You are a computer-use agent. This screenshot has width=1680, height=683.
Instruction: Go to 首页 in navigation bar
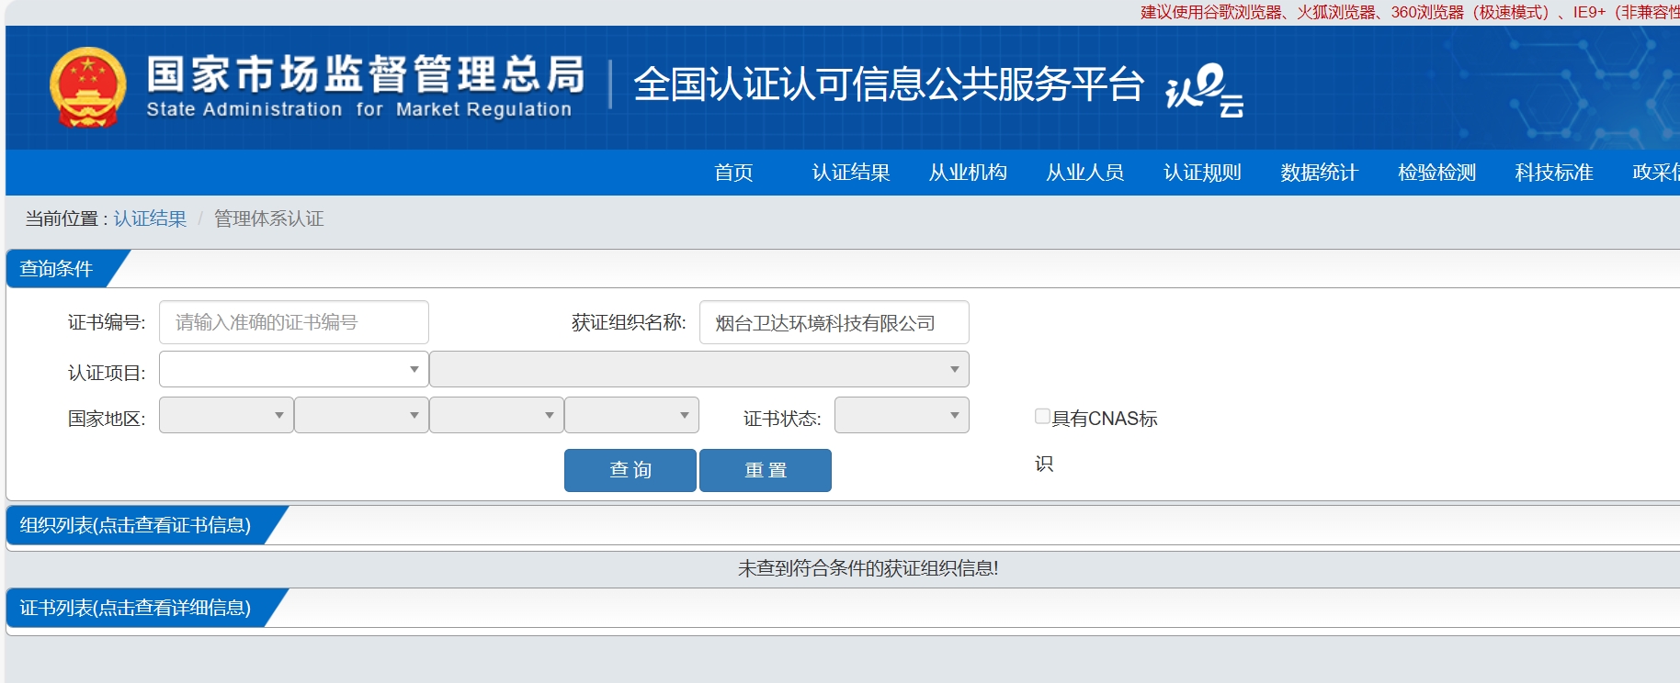tap(733, 173)
